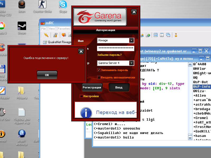211x158 pixels.
Task: Click the mIRC title bar logo icon
Action: click(43, 23)
